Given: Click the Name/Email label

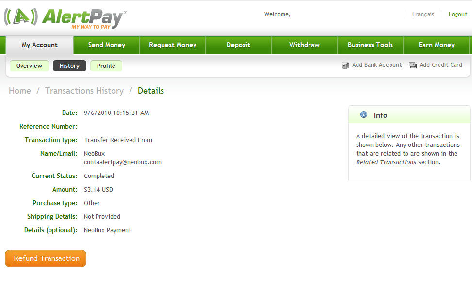Looking at the screenshot, I should [x=59, y=153].
